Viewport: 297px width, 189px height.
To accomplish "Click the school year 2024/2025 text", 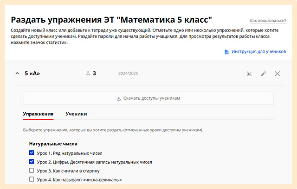I will pos(128,73).
